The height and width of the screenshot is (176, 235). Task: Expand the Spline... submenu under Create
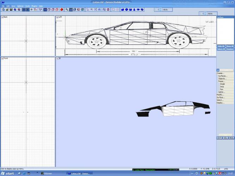(x=222, y=92)
